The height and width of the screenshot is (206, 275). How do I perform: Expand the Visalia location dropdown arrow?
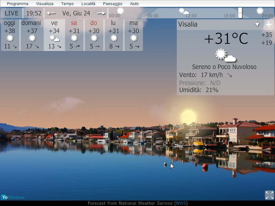coord(257,24)
